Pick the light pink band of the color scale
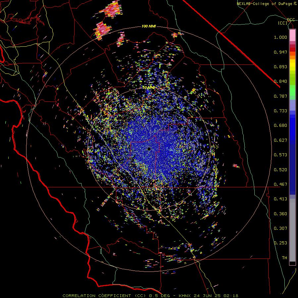Viewport: 298px width, 298px height. (x=292, y=35)
